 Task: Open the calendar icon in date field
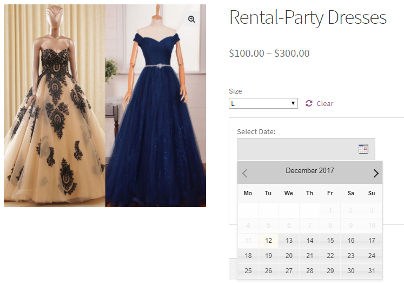pos(363,149)
